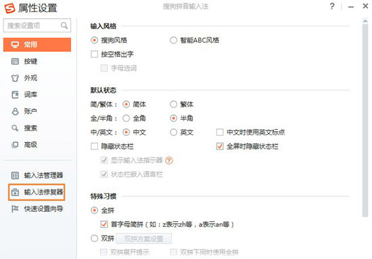Click the list icon beside 输入法管理器
Image resolution: width=372 pixels, height=259 pixels.
coord(15,176)
